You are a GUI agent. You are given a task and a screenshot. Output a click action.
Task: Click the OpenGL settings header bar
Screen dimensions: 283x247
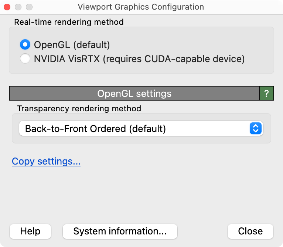[134, 94]
